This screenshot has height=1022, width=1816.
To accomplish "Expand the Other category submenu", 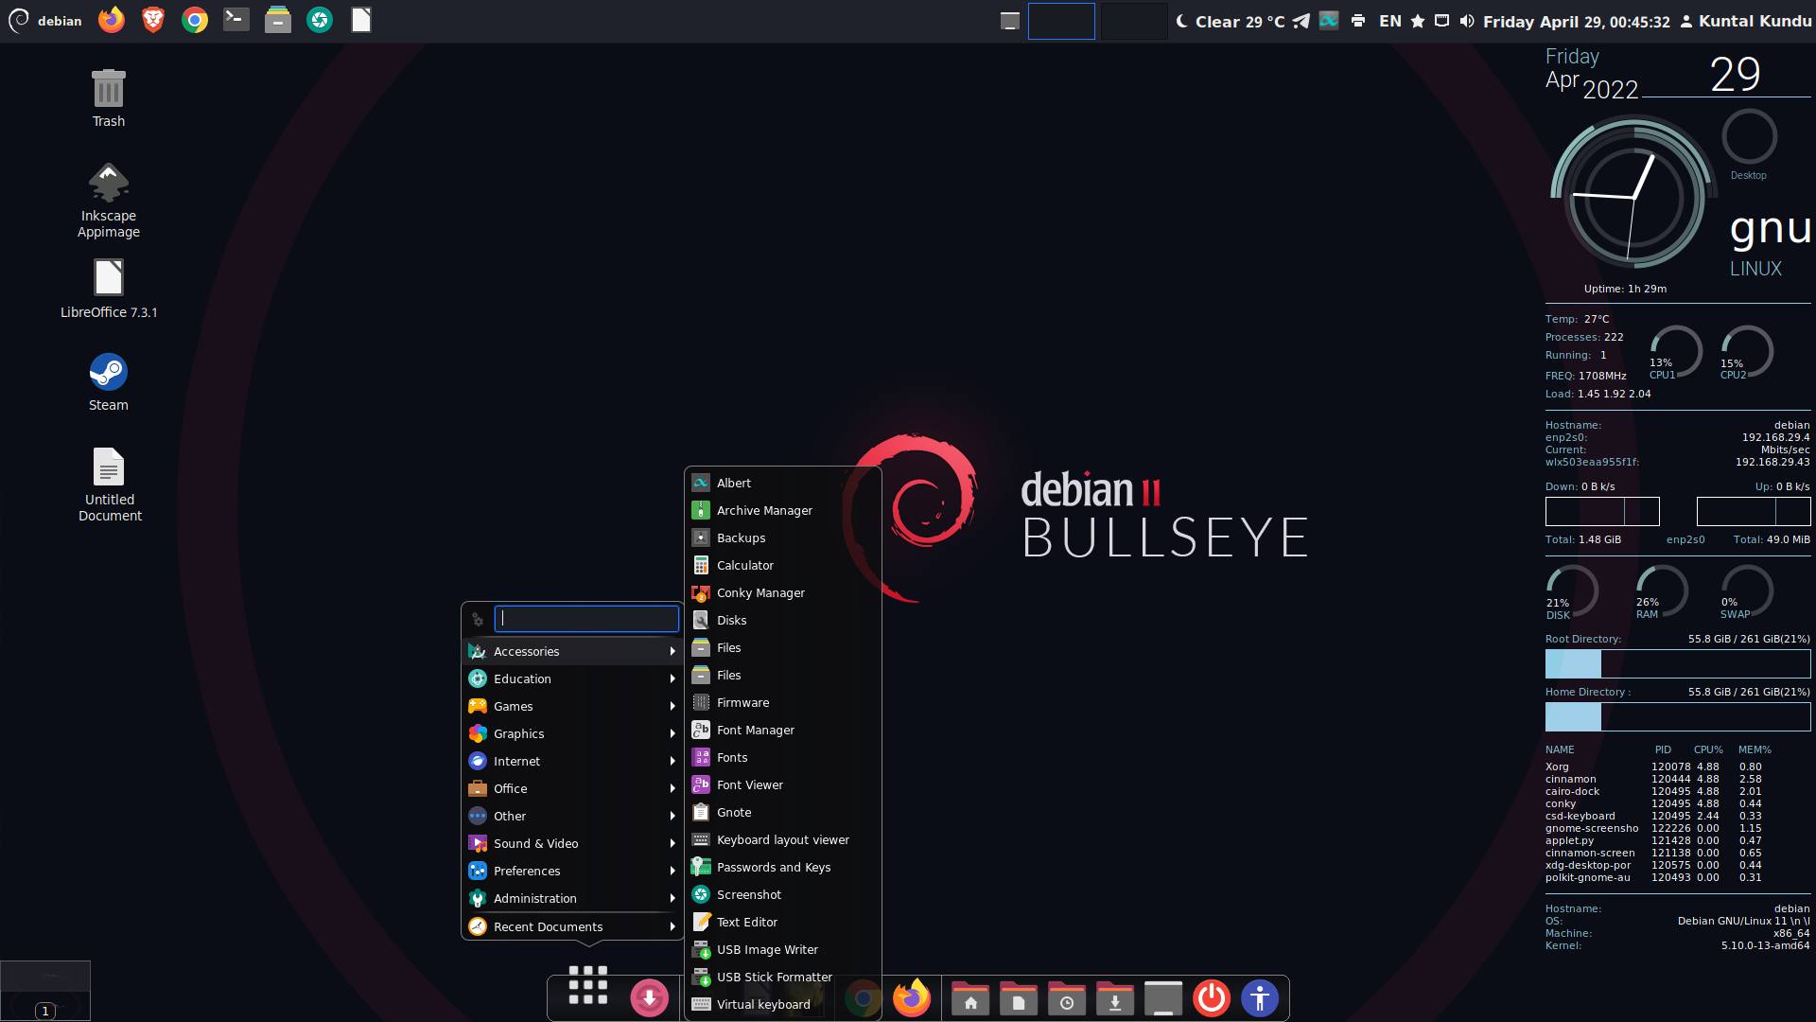I will 572,816.
